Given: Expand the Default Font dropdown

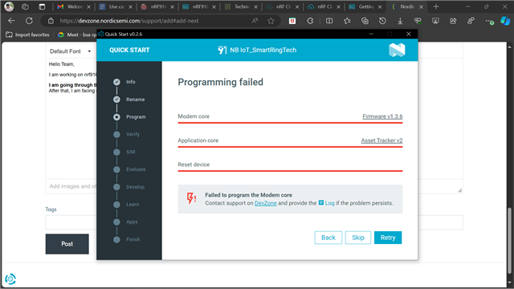Looking at the screenshot, I should [x=70, y=51].
